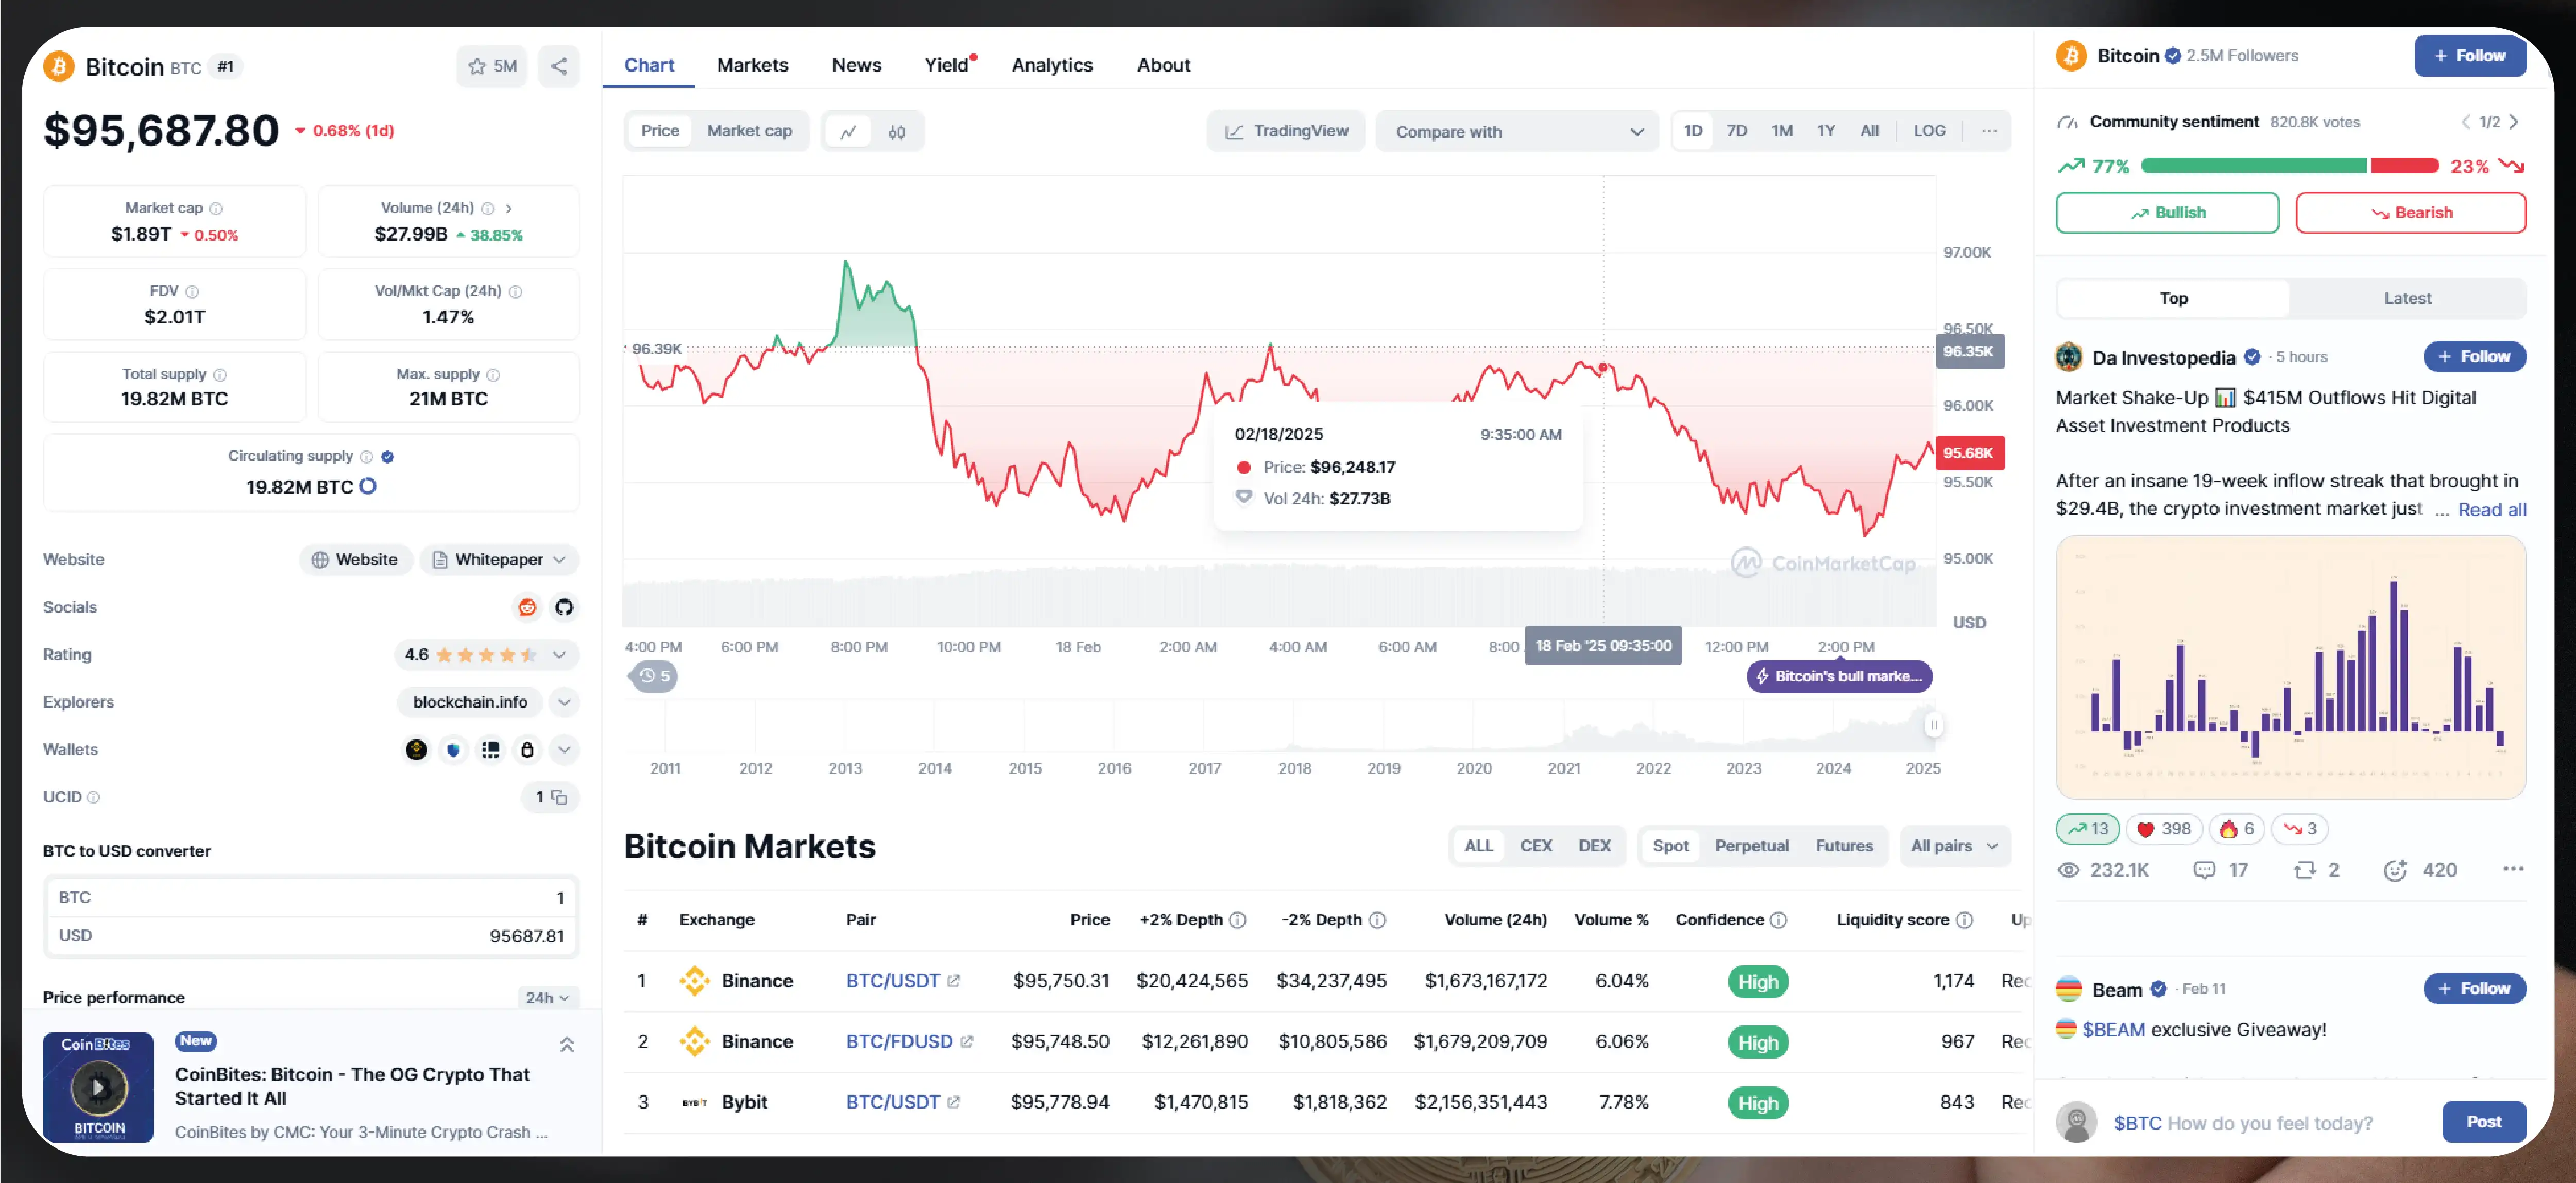Read all of the Investopedia post
This screenshot has width=2576, height=1183.
point(2492,510)
